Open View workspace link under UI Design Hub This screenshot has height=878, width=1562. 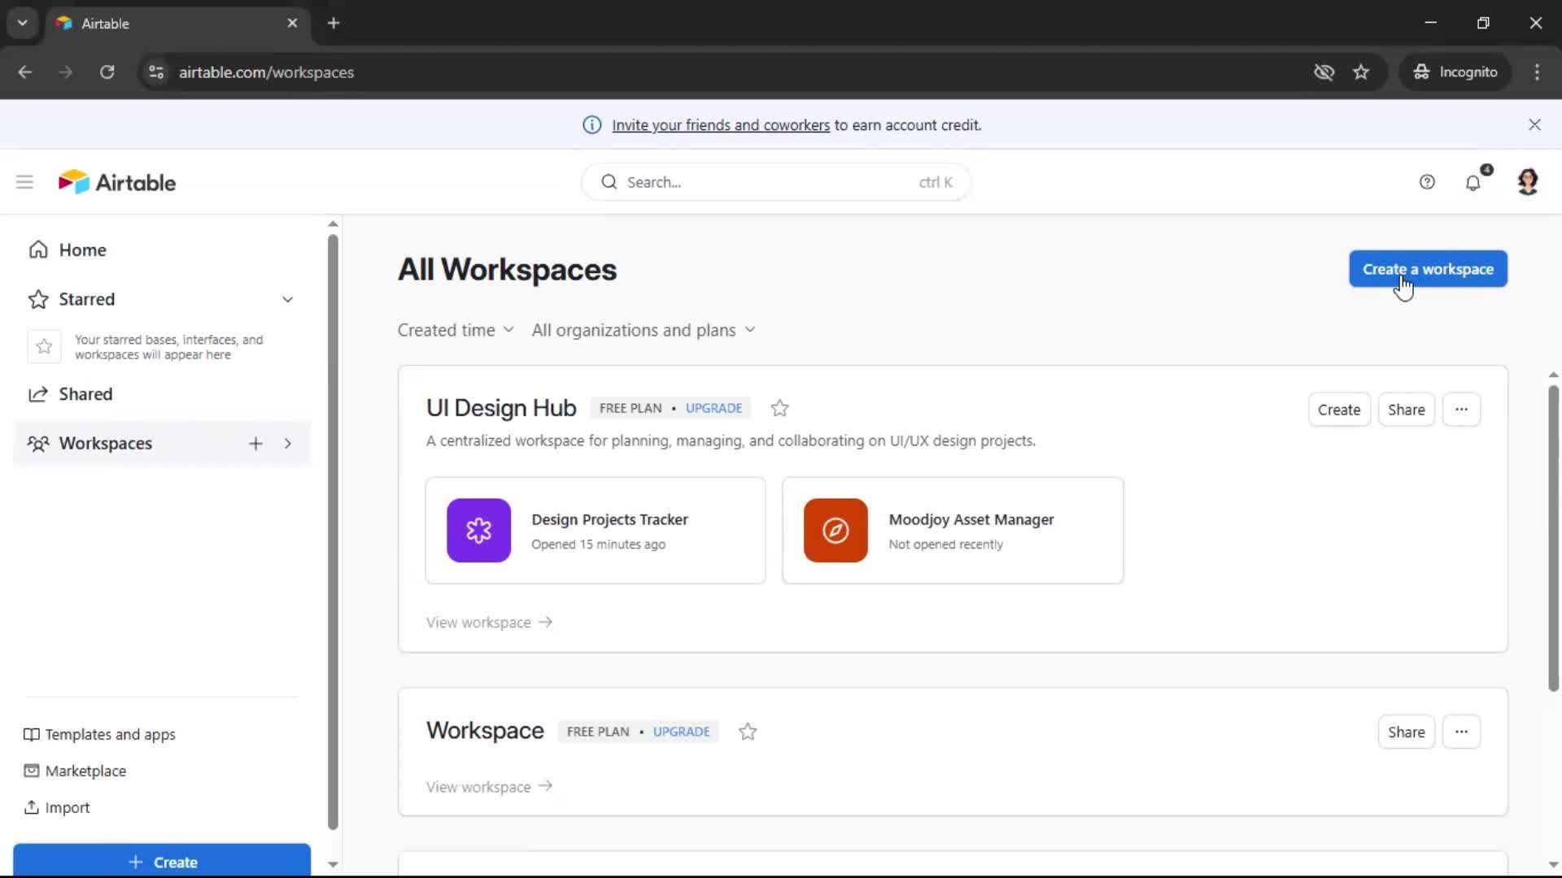click(x=489, y=622)
